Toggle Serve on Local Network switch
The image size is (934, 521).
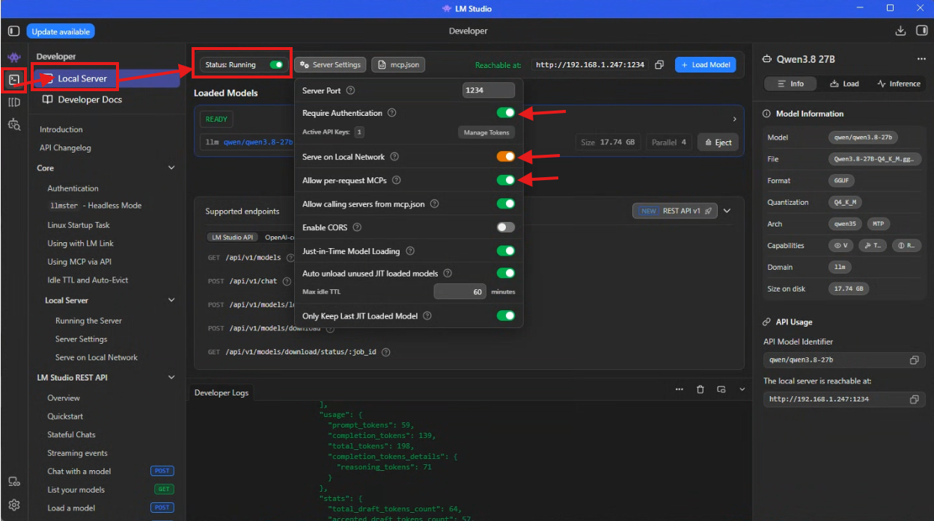pos(506,157)
